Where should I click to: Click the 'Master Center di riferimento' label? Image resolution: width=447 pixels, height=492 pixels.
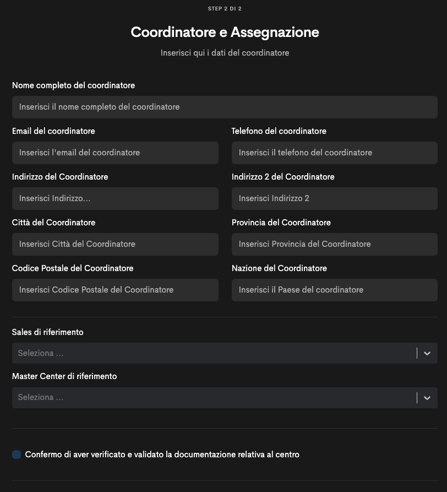(x=64, y=376)
